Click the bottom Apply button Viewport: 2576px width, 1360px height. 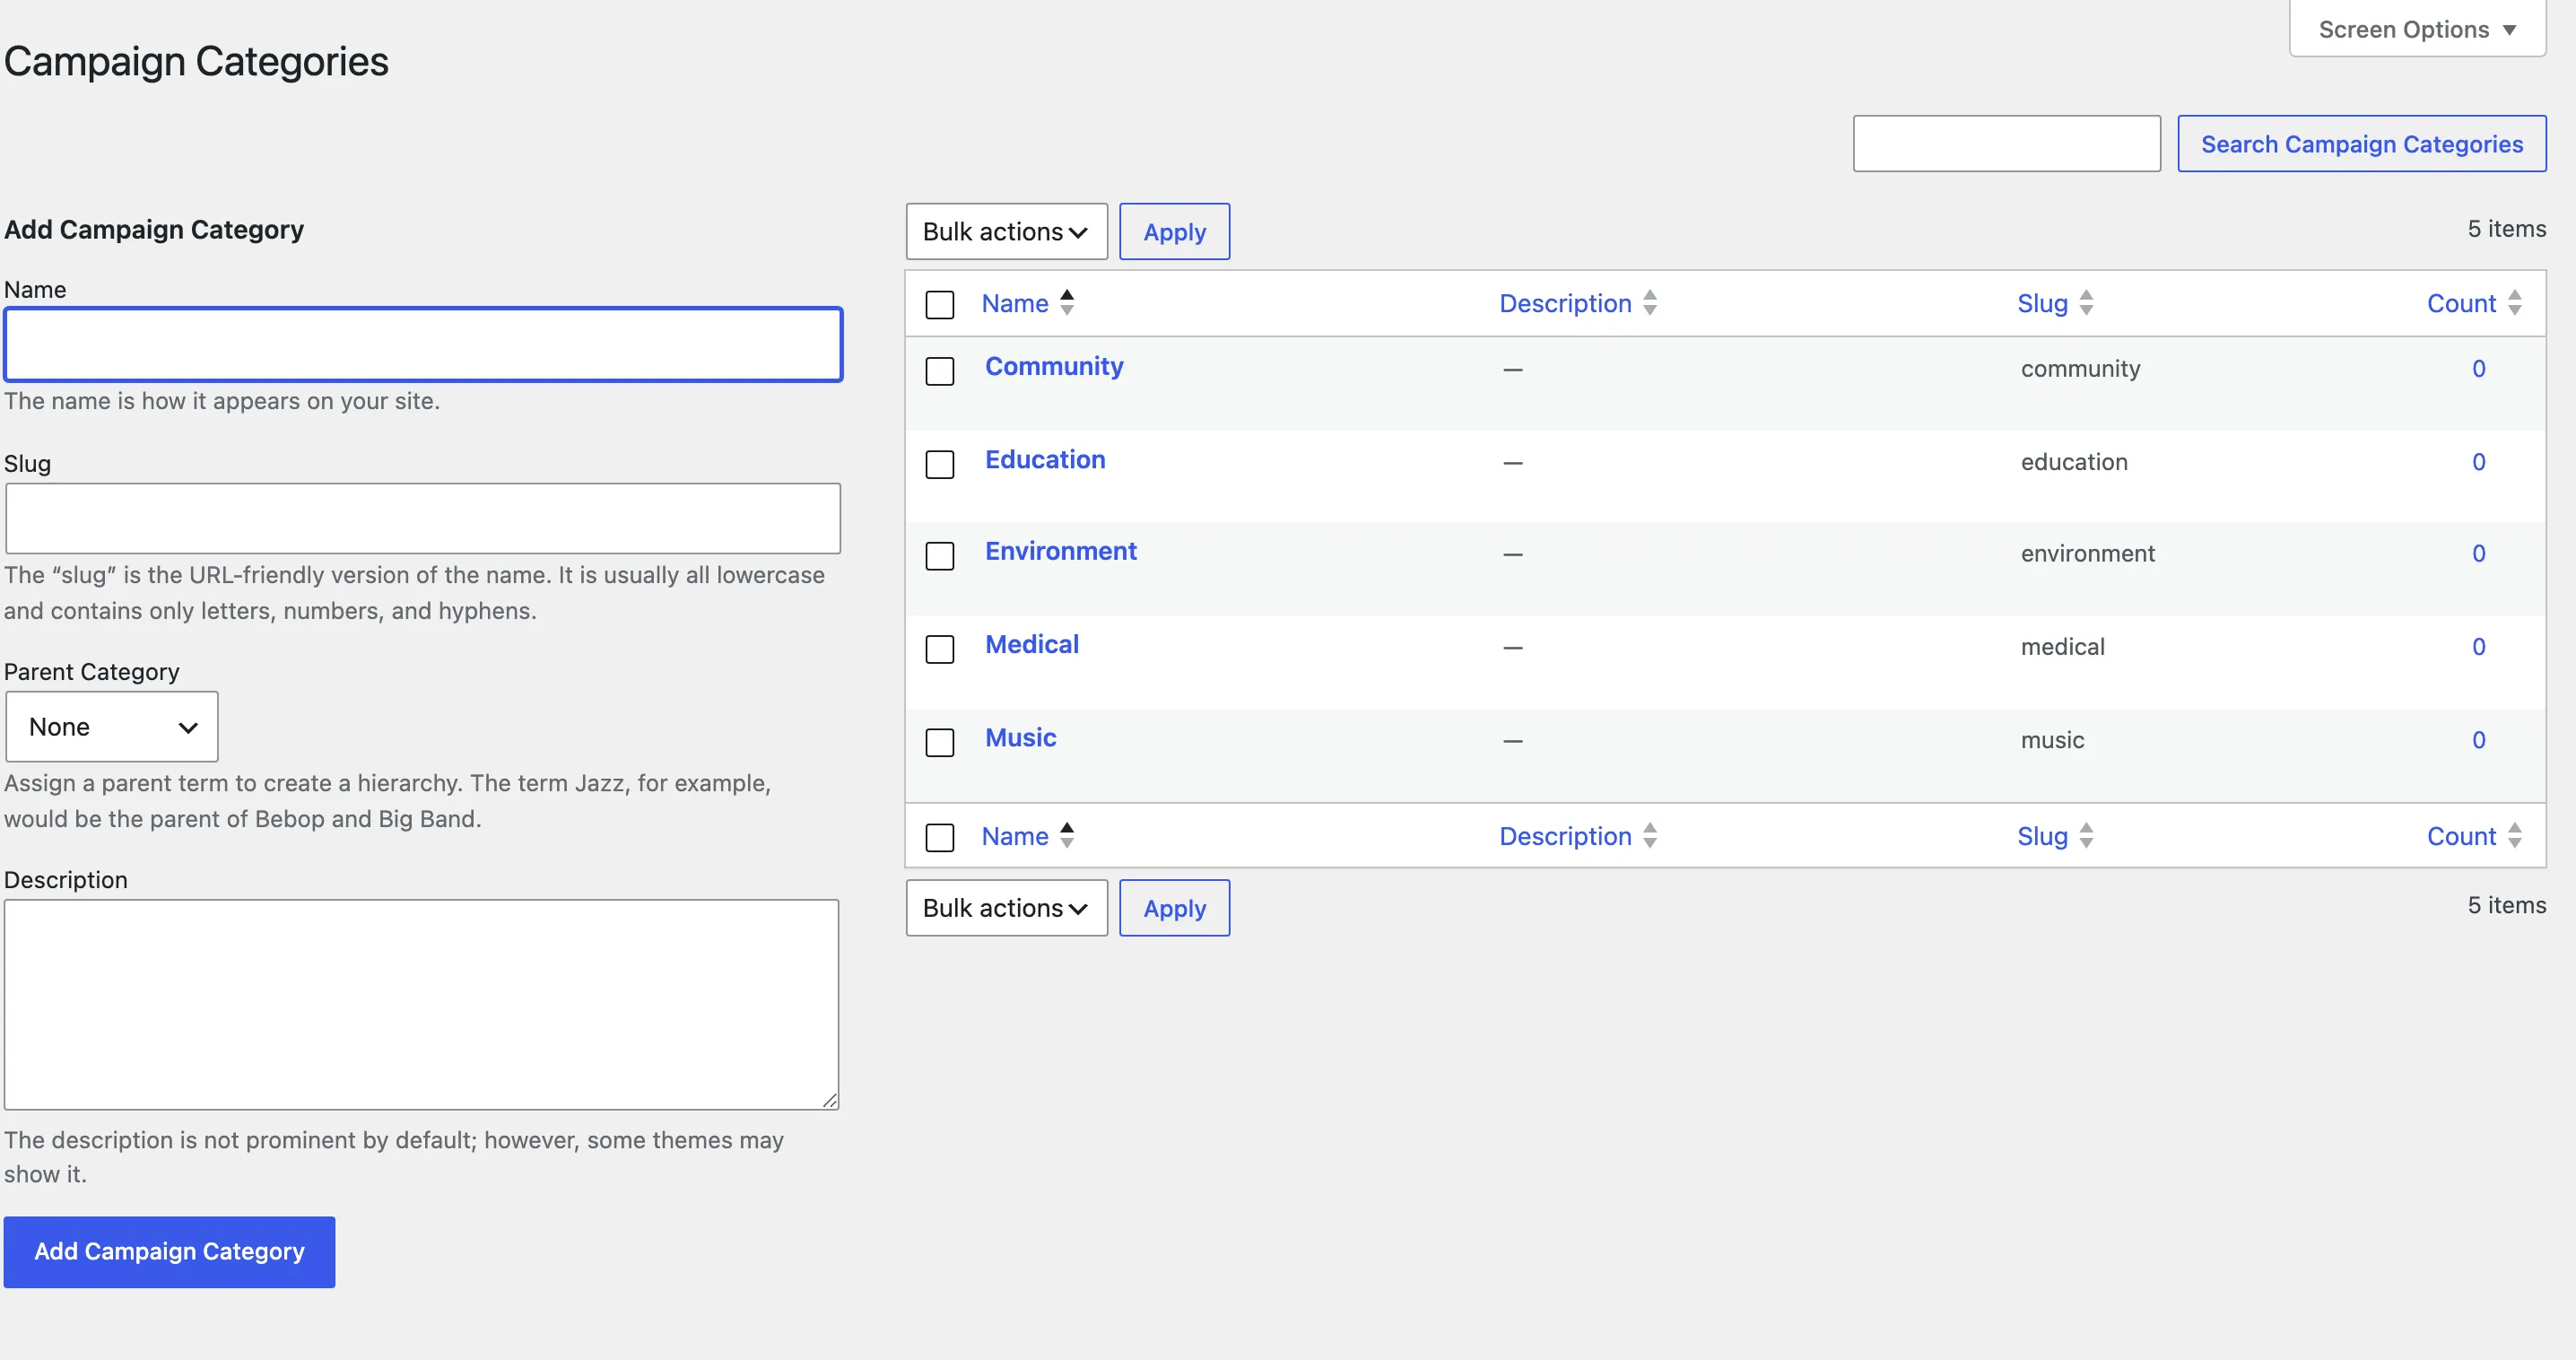click(1174, 908)
